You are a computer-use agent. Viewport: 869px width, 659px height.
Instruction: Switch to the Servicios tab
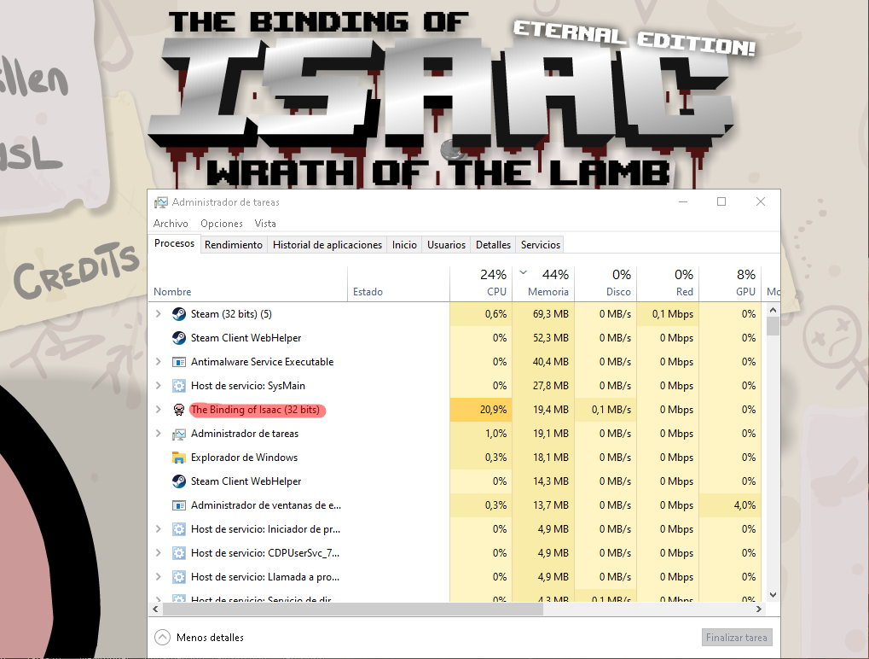click(541, 245)
